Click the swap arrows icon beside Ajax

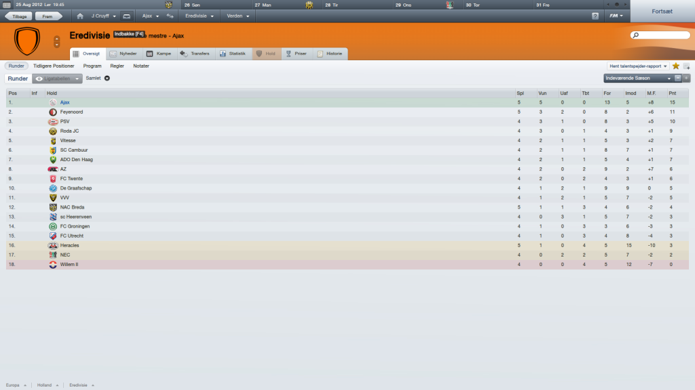(x=170, y=16)
